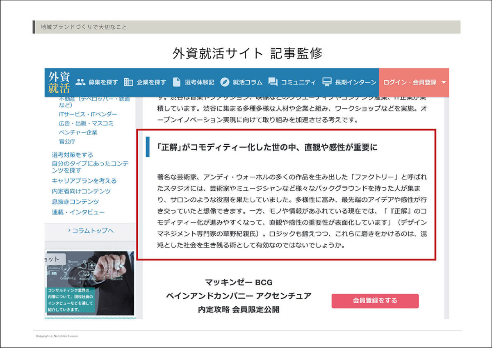
Task: Open the 息抜きコンテンツ link
Action: pyautogui.click(x=75, y=202)
